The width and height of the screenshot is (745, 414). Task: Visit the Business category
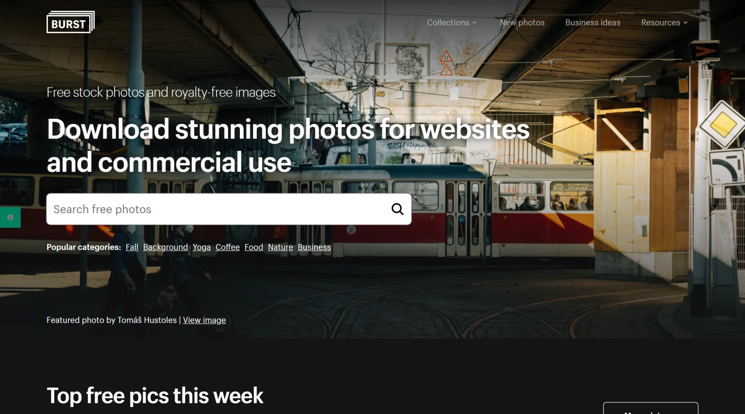click(314, 247)
